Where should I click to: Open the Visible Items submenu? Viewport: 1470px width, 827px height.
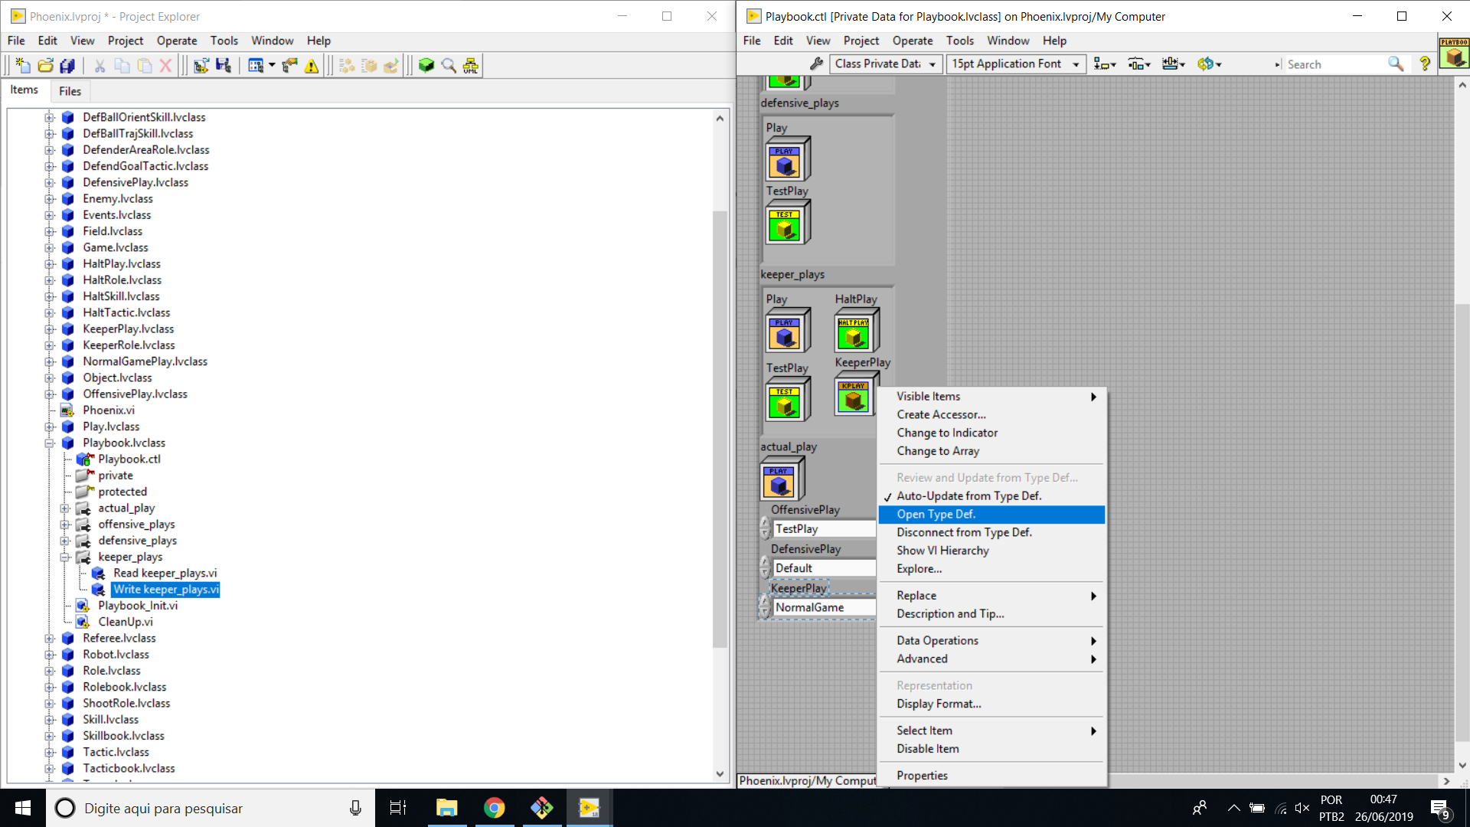(x=991, y=397)
